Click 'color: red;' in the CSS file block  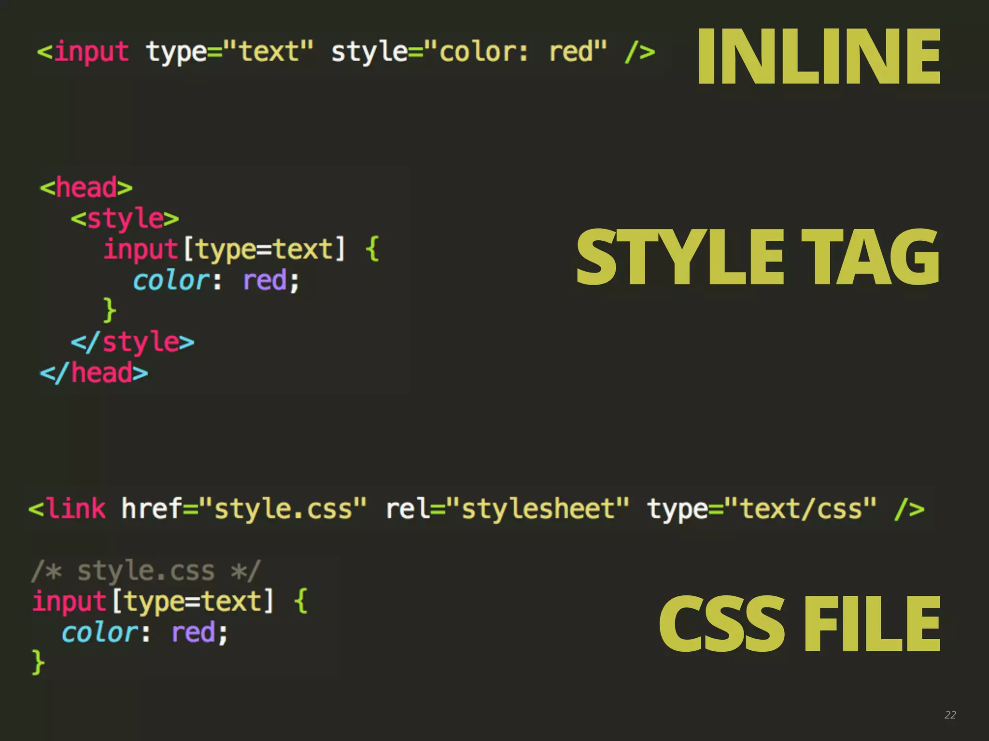coord(144,632)
